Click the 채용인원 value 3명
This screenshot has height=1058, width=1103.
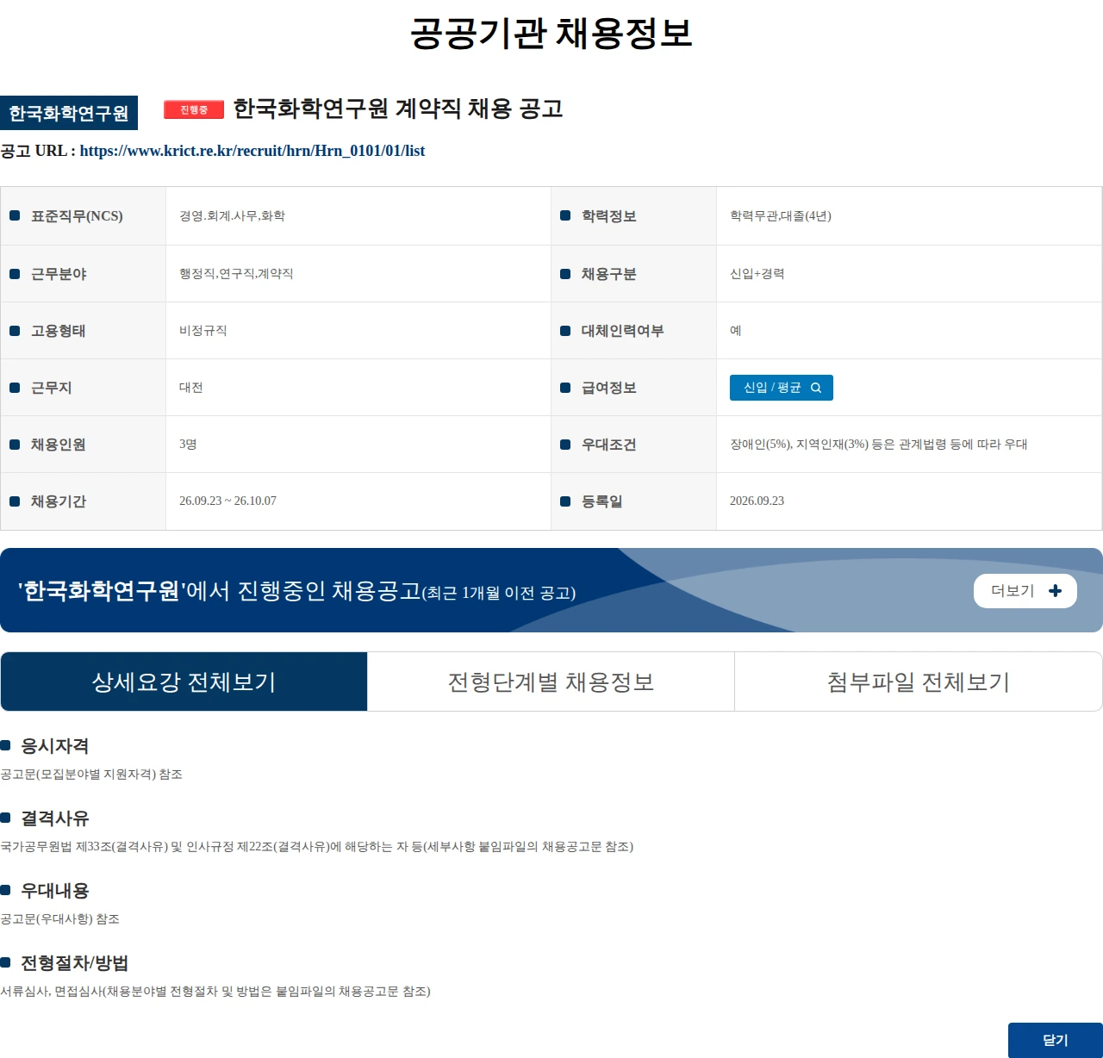click(x=188, y=444)
